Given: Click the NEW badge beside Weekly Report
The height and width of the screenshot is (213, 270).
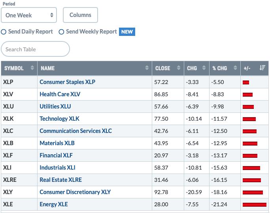Looking at the screenshot, I should [x=127, y=32].
